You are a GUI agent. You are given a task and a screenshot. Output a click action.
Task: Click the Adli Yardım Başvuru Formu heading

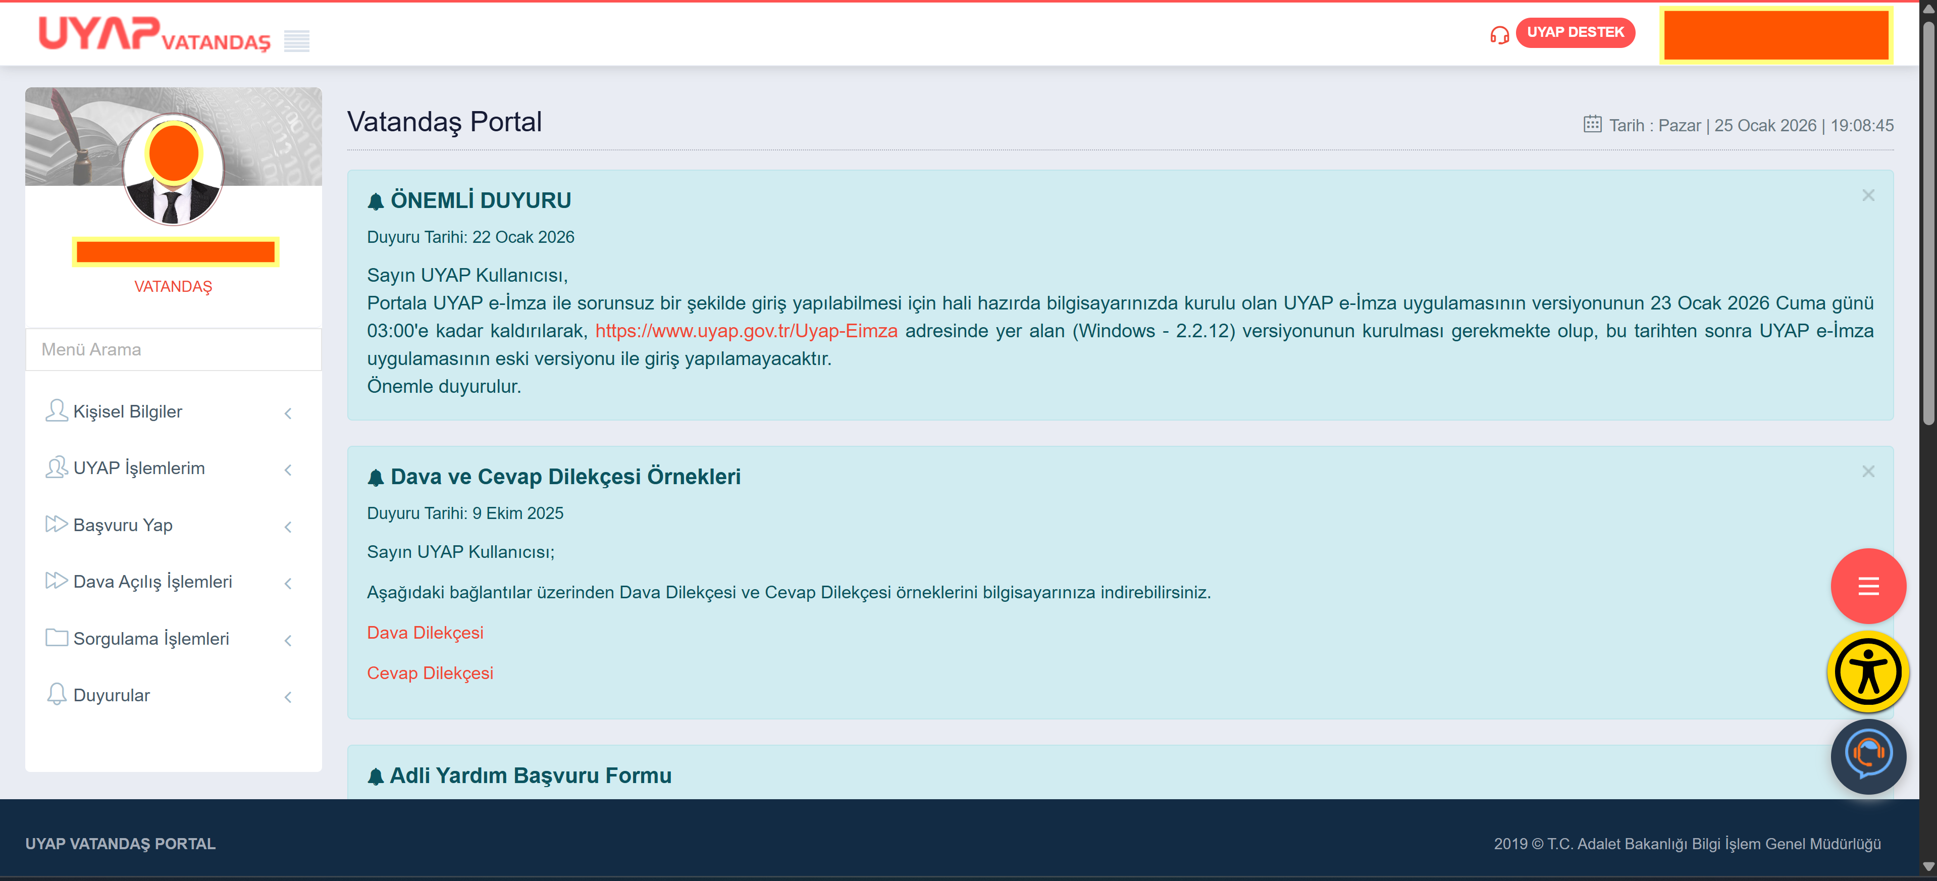pos(530,776)
